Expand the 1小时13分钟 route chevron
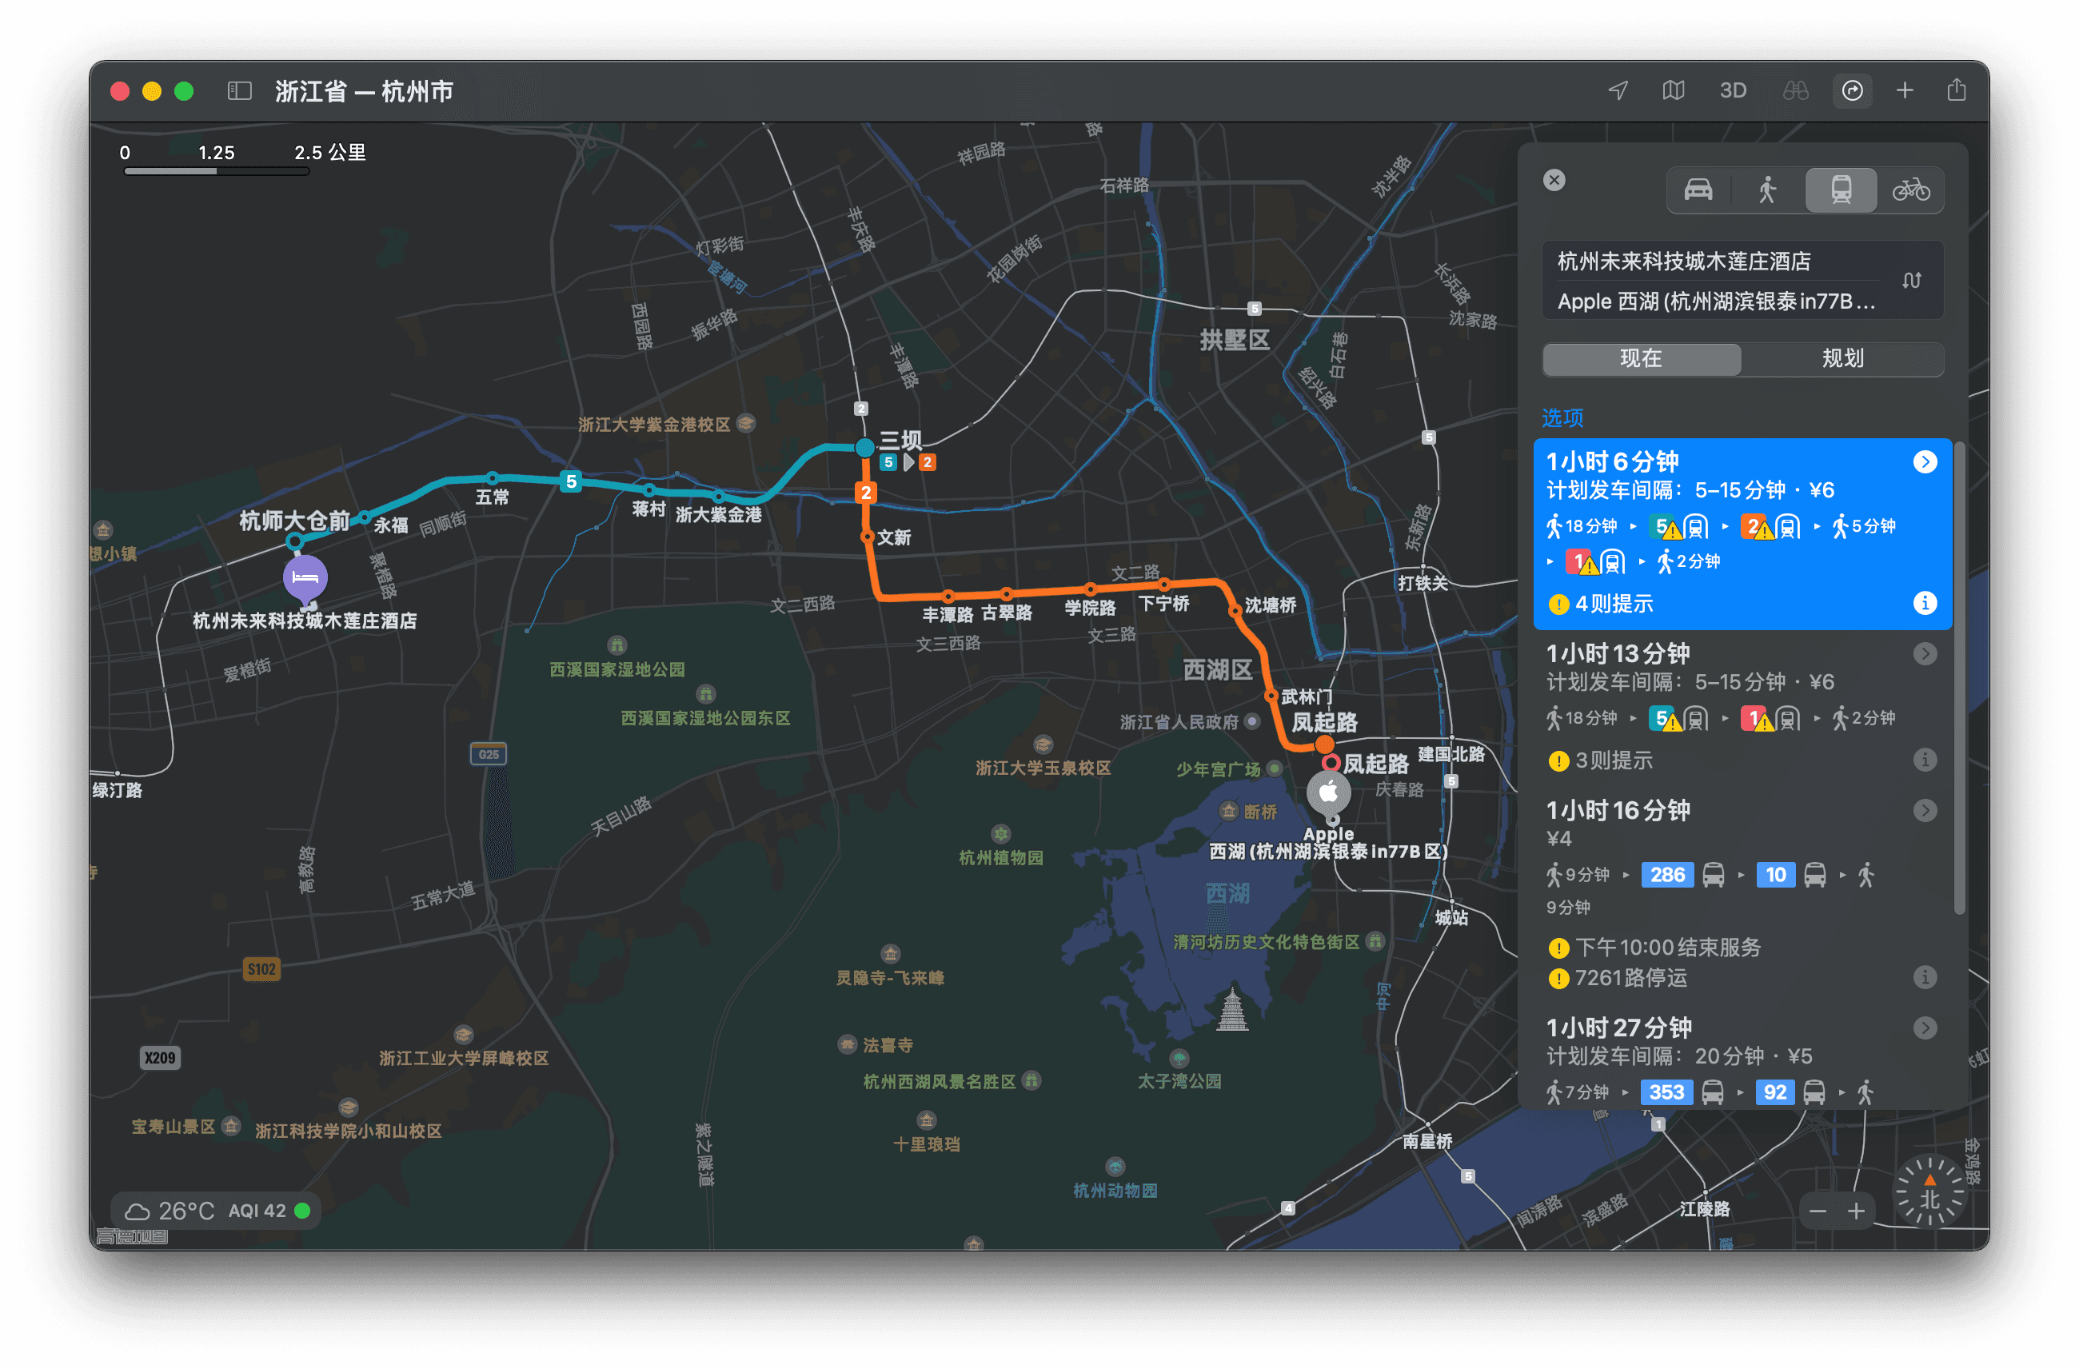The image size is (2079, 1369). [1925, 653]
